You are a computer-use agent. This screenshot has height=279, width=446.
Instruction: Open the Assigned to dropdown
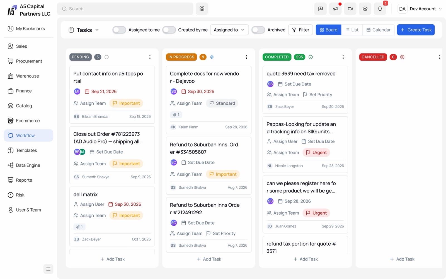tap(229, 30)
